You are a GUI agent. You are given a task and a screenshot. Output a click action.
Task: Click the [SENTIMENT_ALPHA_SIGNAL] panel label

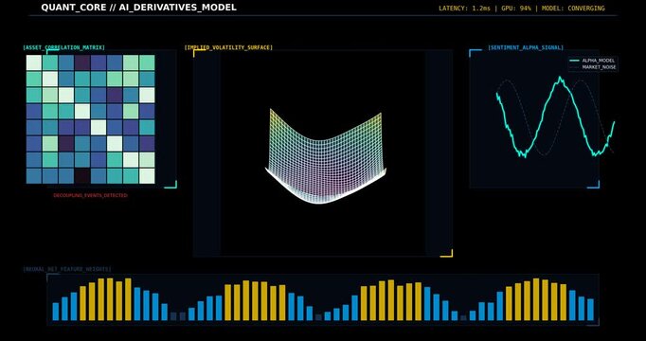click(x=526, y=47)
